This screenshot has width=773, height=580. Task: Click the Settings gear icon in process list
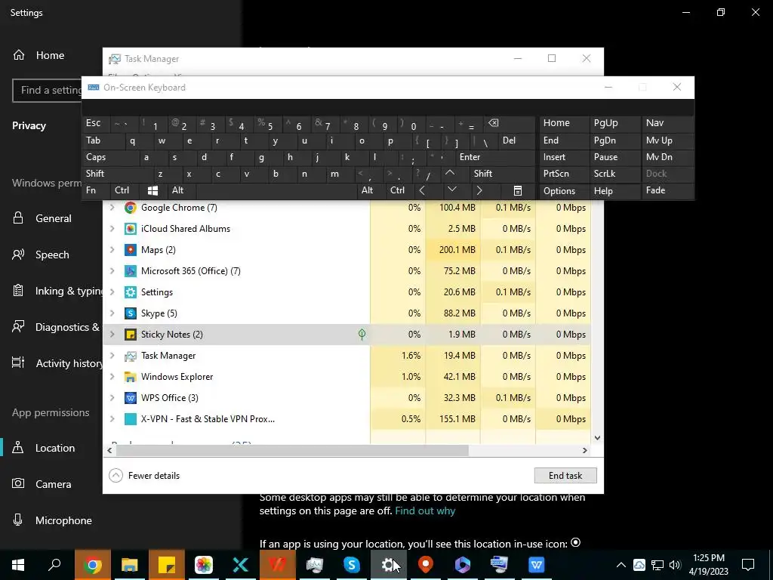pos(130,292)
